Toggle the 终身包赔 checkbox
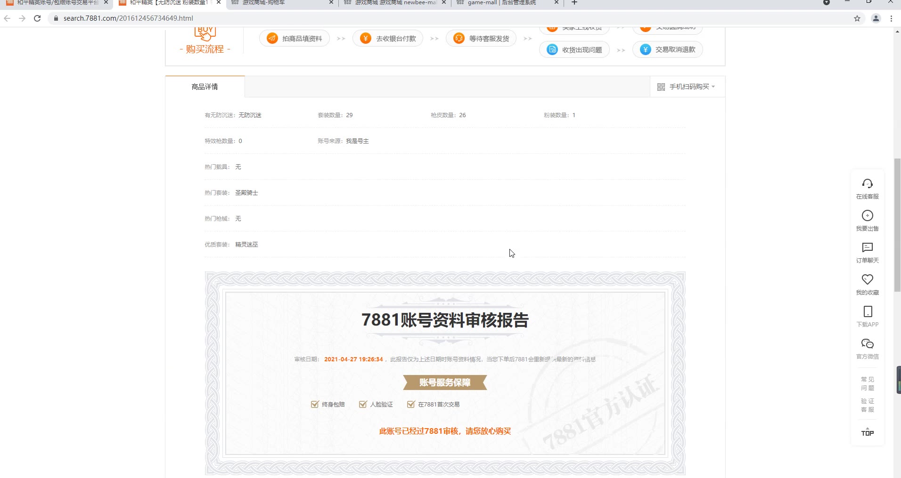The width and height of the screenshot is (901, 478). click(x=315, y=404)
